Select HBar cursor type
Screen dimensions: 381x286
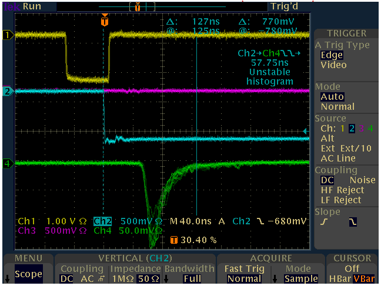coord(340,279)
